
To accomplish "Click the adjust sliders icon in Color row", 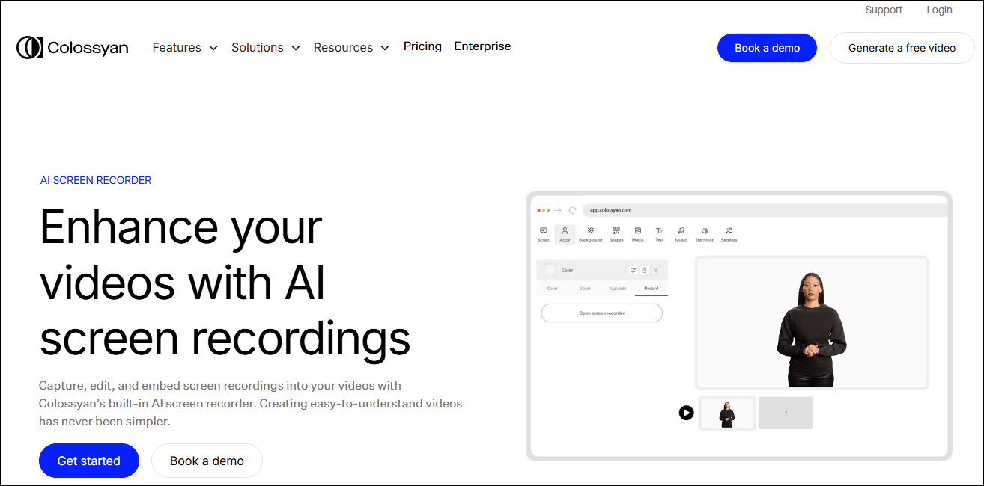I will click(x=634, y=270).
